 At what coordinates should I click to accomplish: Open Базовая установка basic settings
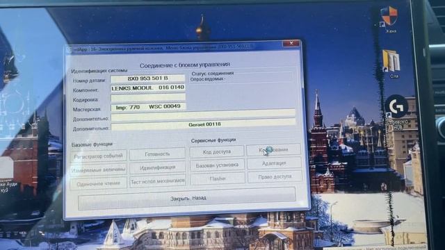click(x=217, y=165)
